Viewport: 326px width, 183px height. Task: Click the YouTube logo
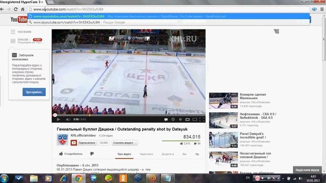point(19,19)
